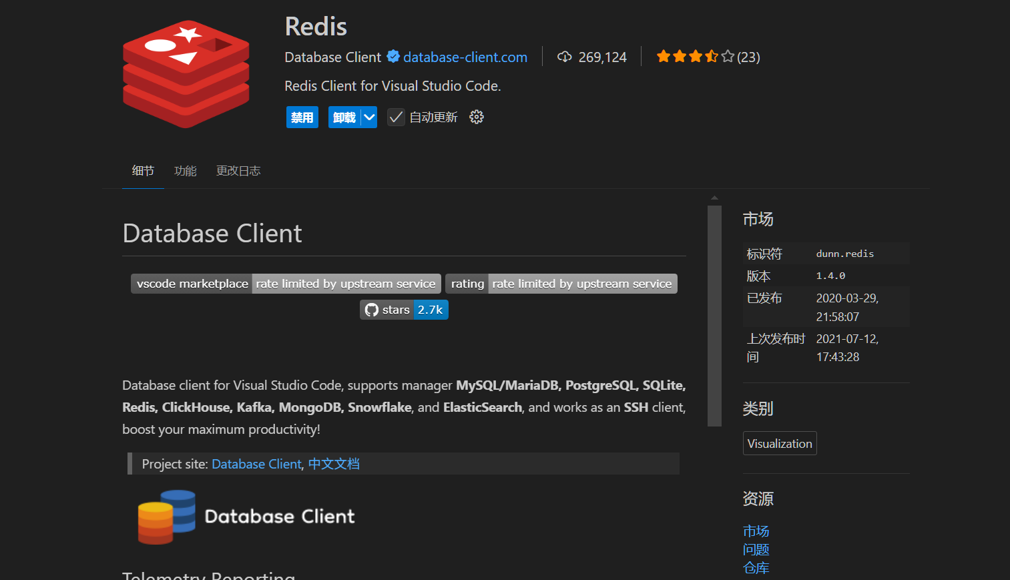Click the Database Client publisher name
The image size is (1010, 580).
pyautogui.click(x=332, y=57)
